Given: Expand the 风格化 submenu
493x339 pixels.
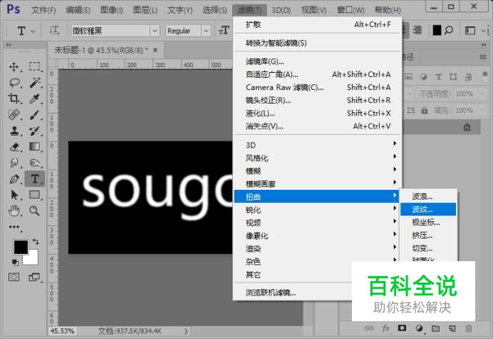Looking at the screenshot, I should (x=318, y=158).
